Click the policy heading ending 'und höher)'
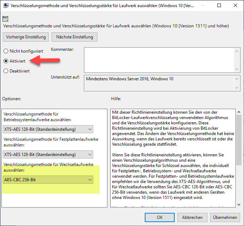Viewport: 244px width, 226px height. pyautogui.click(x=116, y=26)
